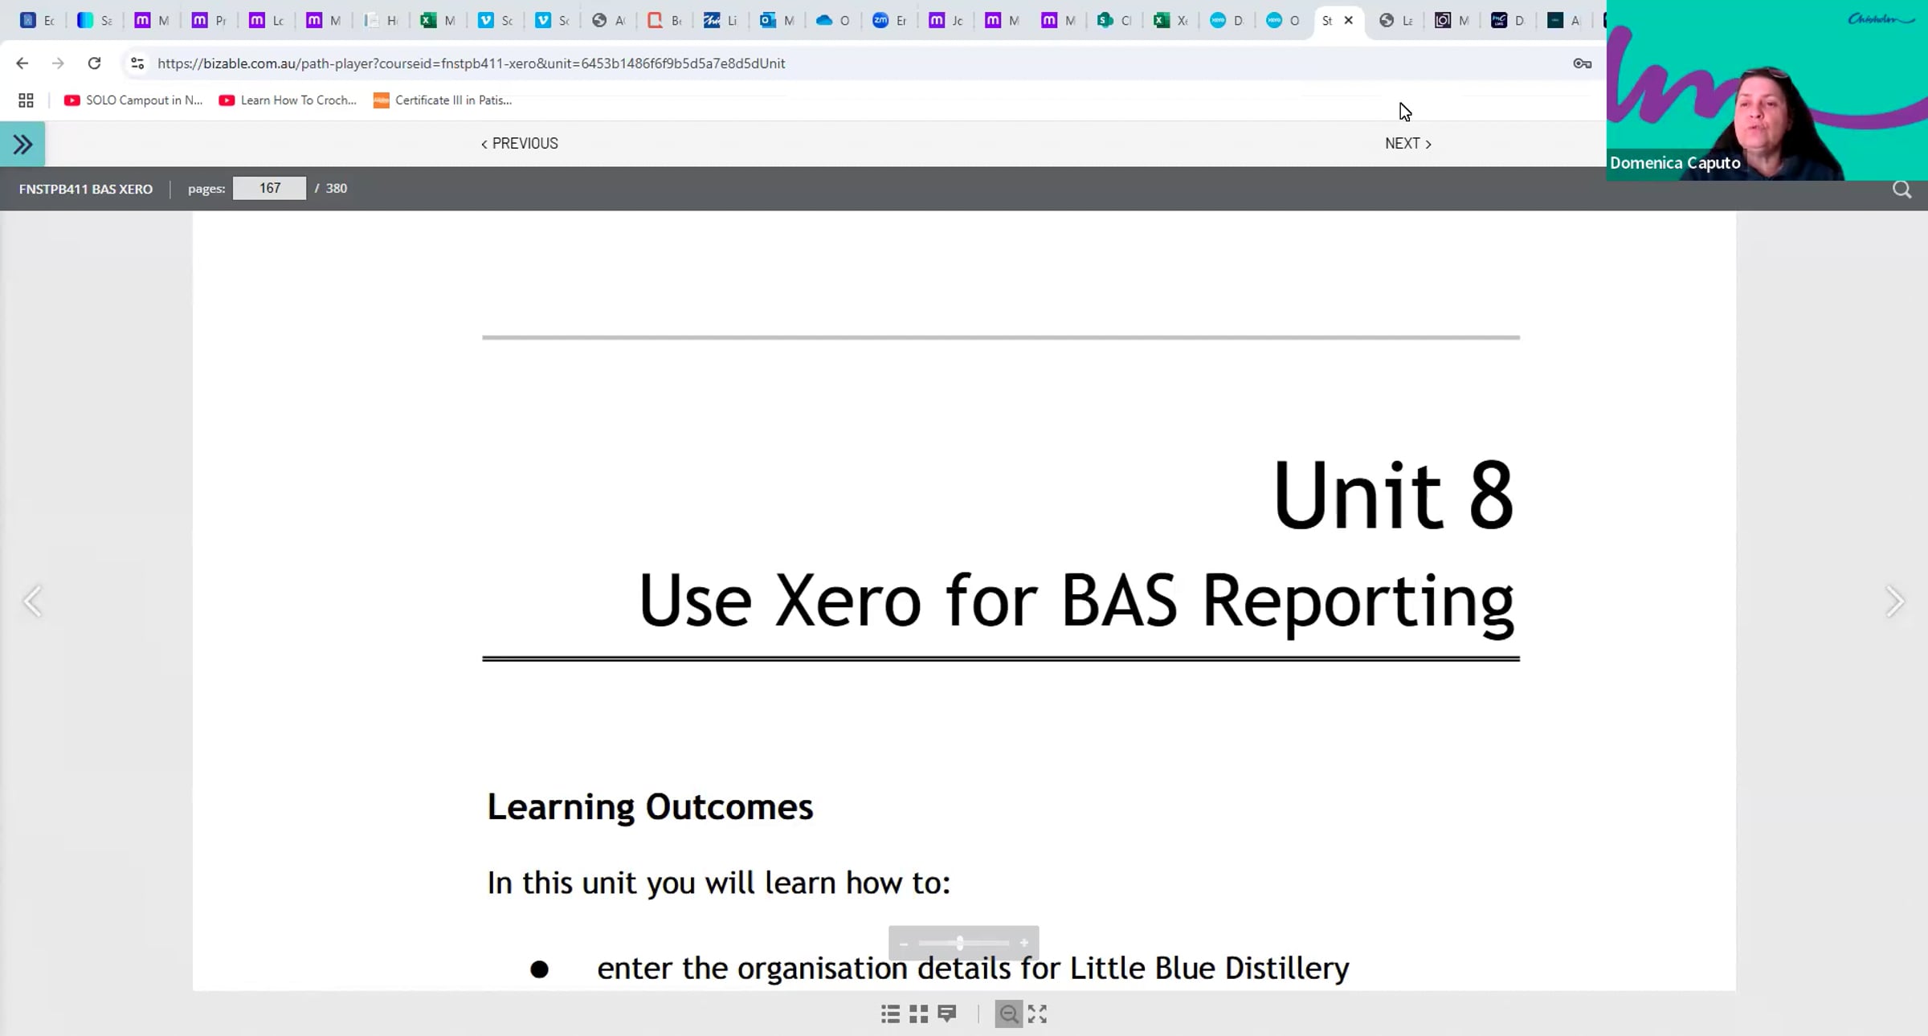This screenshot has height=1036, width=1928.
Task: Click the search magnifier in viewer header
Action: tap(1901, 190)
